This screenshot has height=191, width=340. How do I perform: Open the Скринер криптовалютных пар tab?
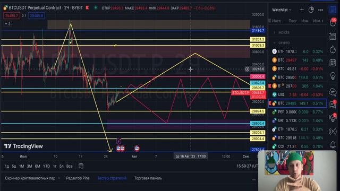tap(30, 178)
